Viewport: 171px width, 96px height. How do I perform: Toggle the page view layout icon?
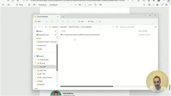click(x=34, y=5)
